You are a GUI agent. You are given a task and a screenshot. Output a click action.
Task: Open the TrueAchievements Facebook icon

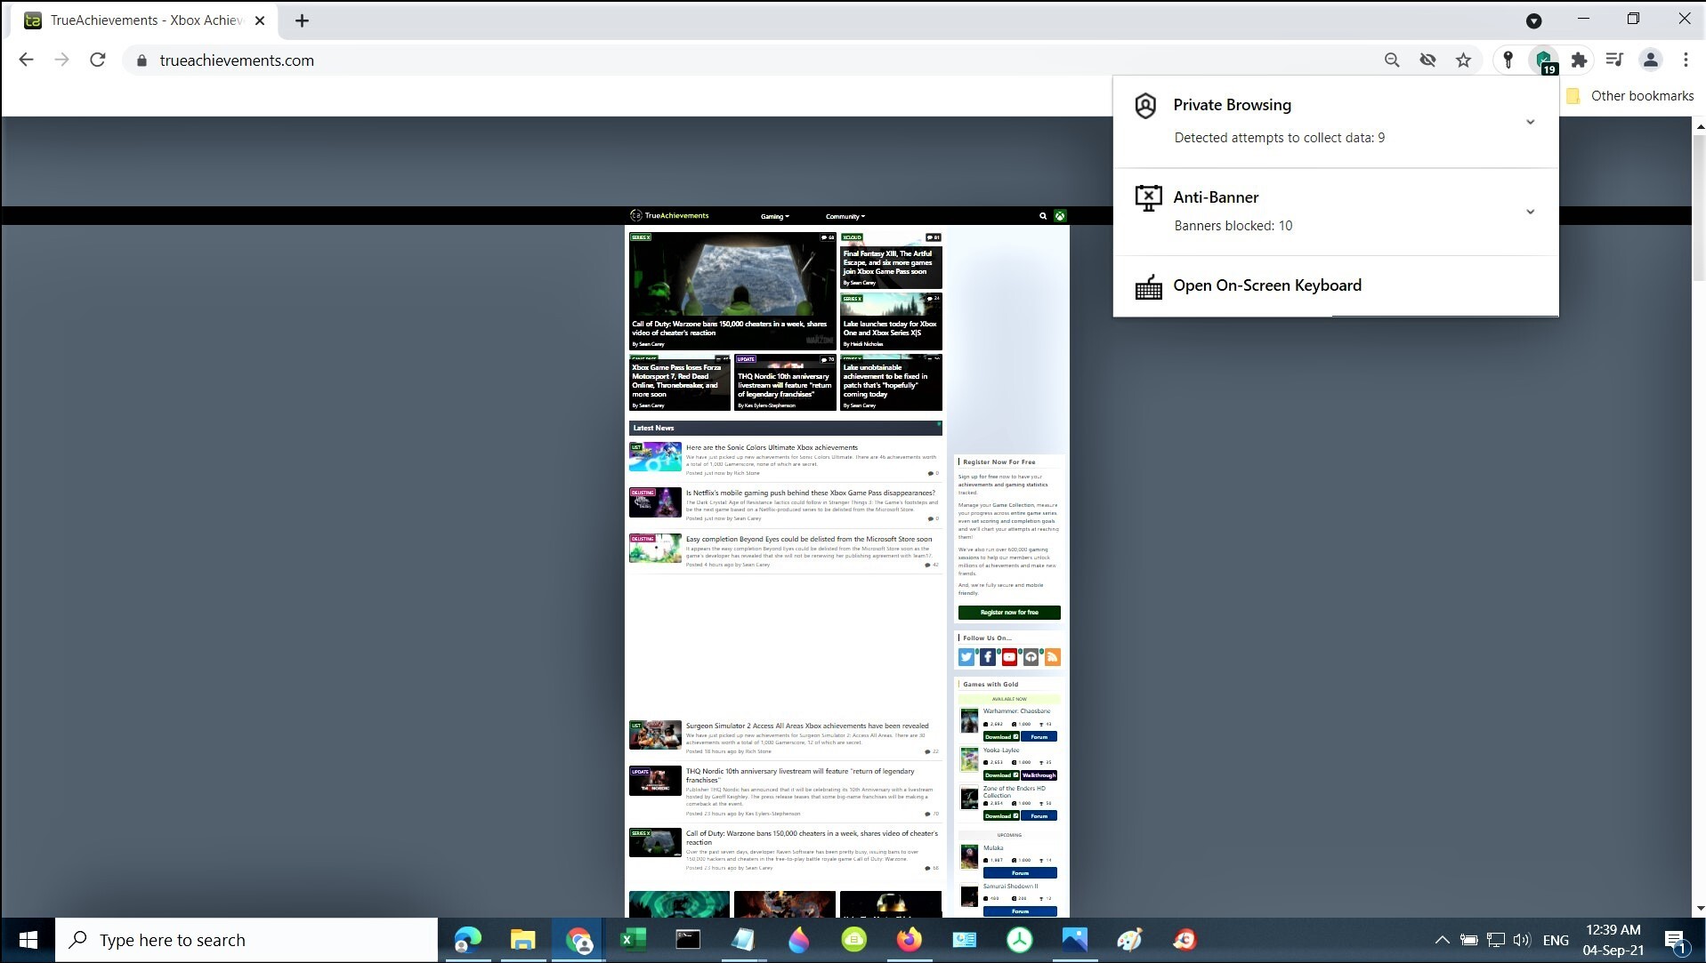click(988, 657)
